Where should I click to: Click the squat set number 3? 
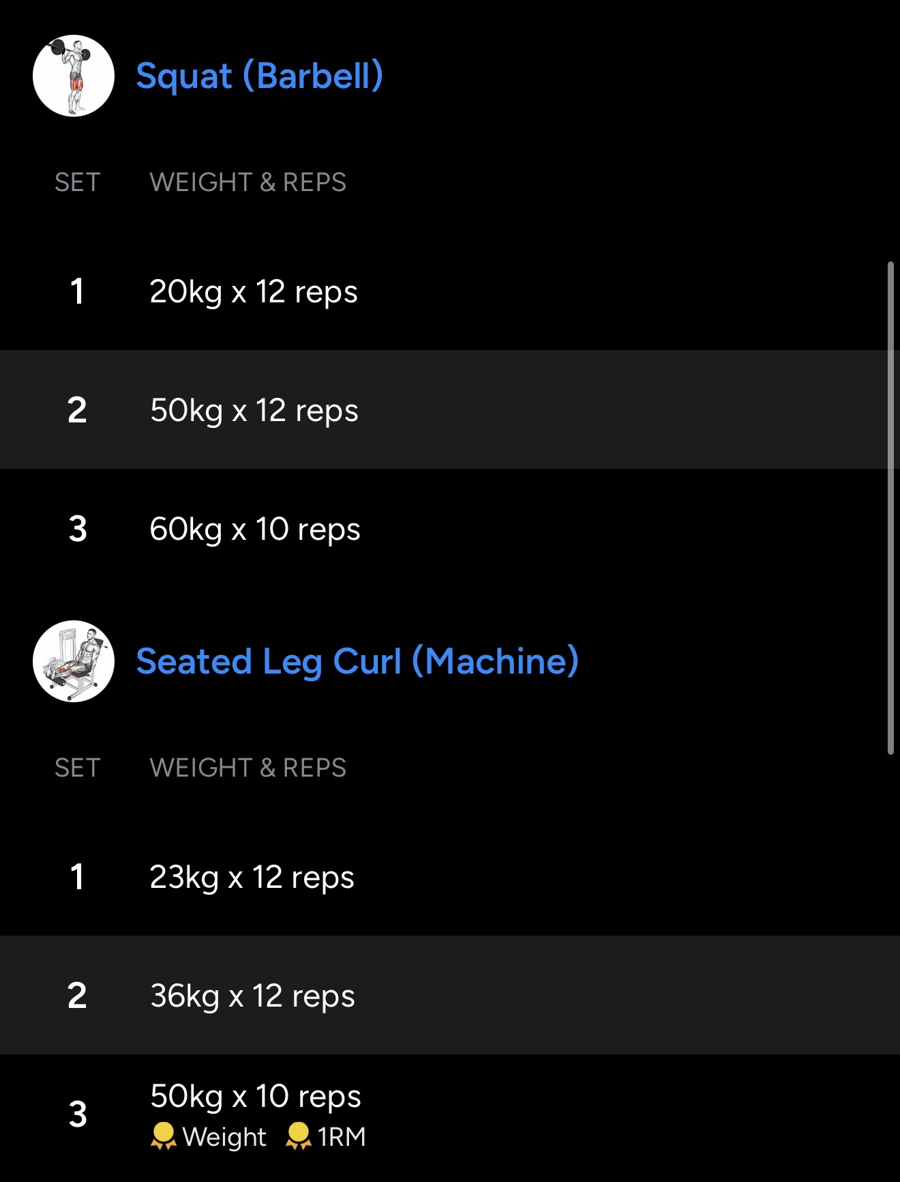(x=78, y=529)
